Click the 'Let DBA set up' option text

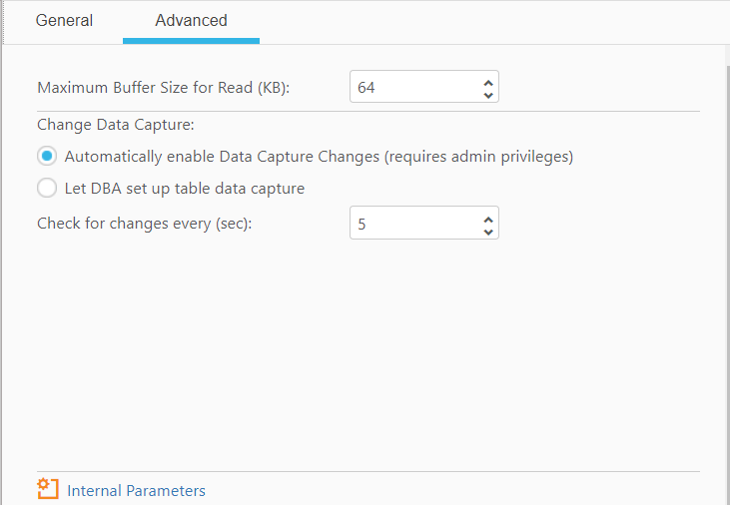185,188
